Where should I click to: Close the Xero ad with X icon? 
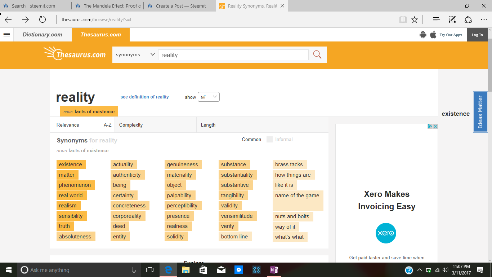[x=435, y=126]
